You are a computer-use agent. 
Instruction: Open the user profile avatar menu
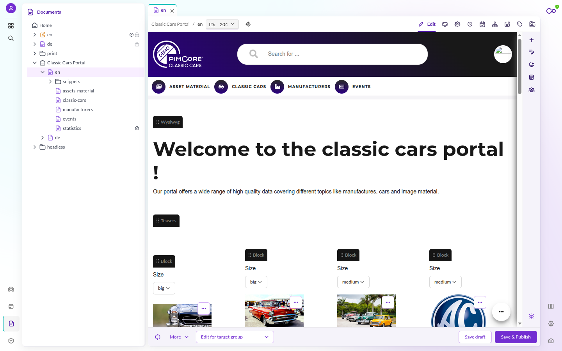click(11, 8)
